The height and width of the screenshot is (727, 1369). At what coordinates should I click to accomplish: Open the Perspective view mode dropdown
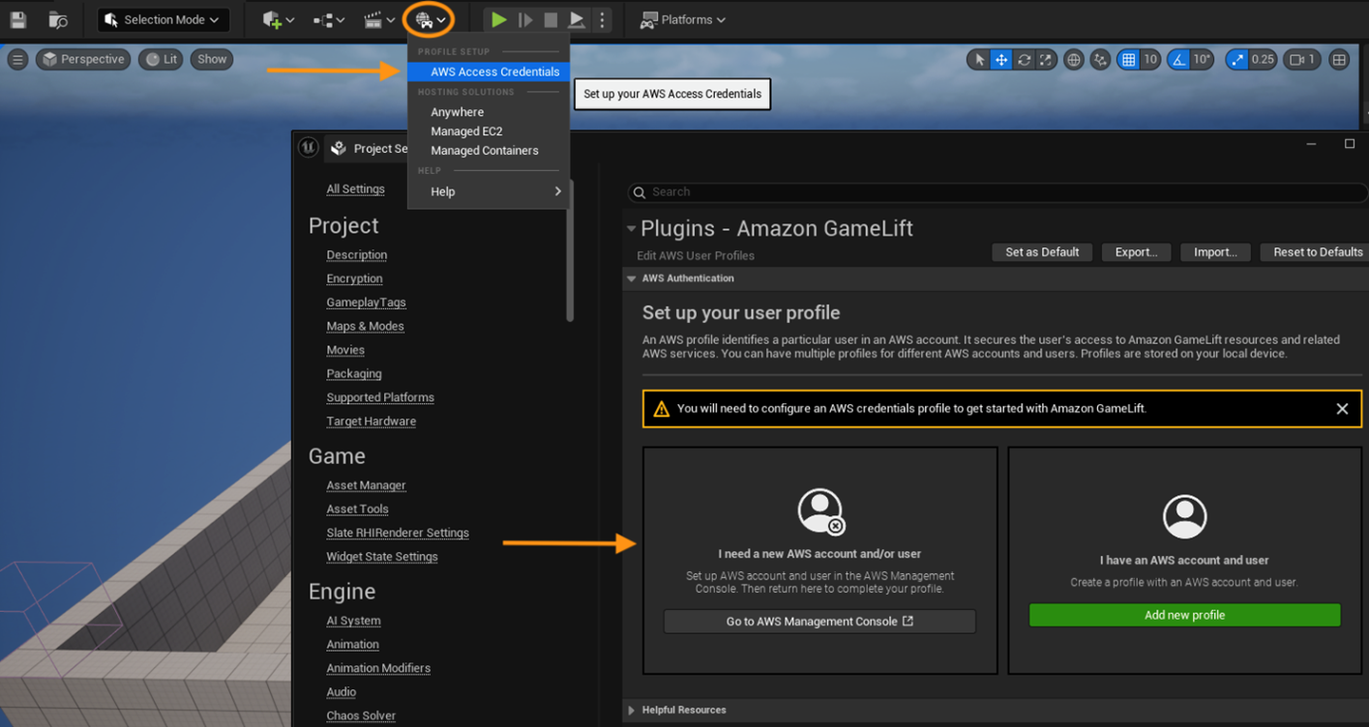83,59
